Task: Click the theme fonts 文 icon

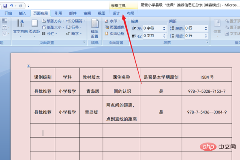Action: (x=5, y=28)
